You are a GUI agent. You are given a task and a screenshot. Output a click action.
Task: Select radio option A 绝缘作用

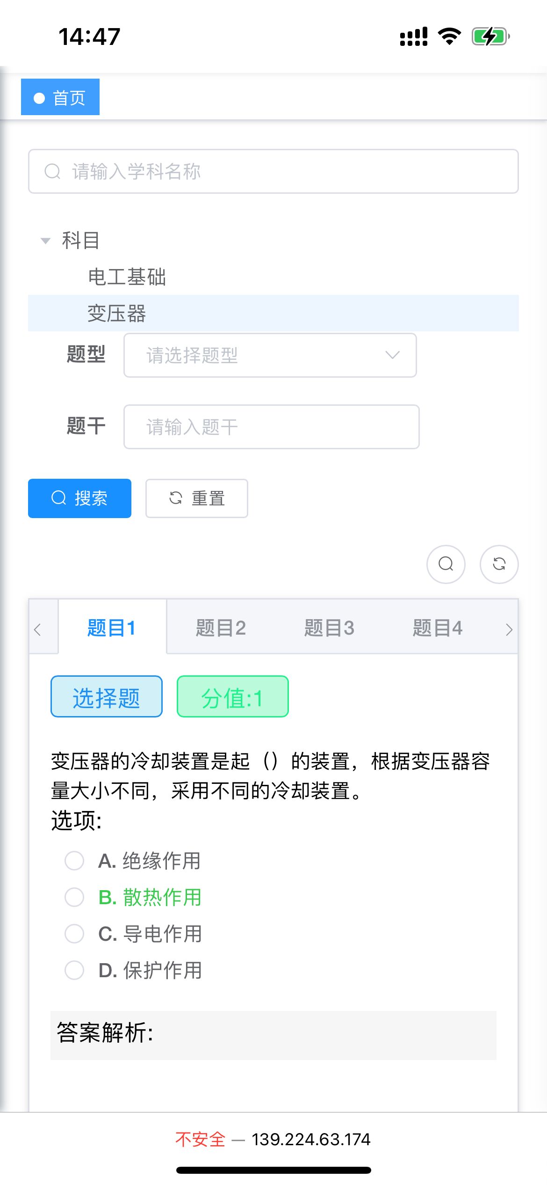[74, 861]
